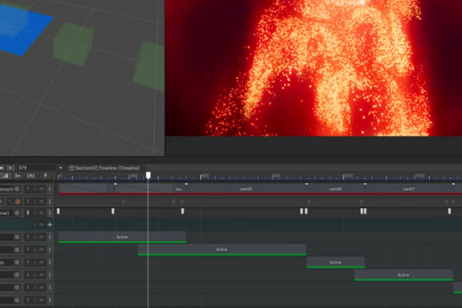This screenshot has height=308, width=462.
Task: Mute the signal receiver track
Action: (42, 212)
